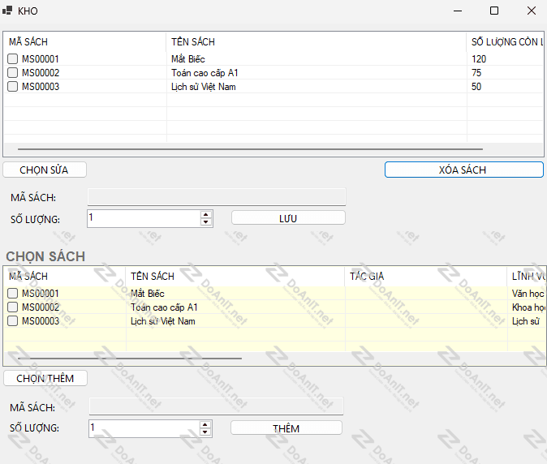Click the quantity value 50
This screenshot has height=464, width=547.
click(476, 87)
